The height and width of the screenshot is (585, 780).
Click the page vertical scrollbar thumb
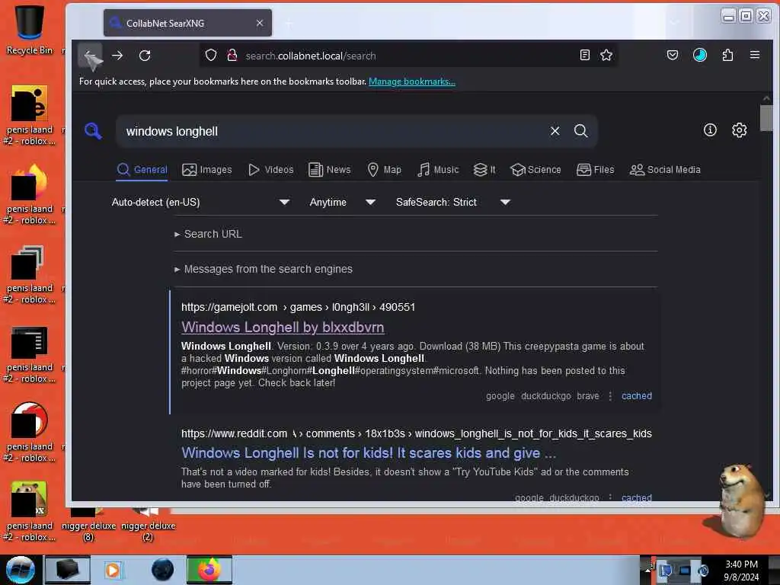766,118
